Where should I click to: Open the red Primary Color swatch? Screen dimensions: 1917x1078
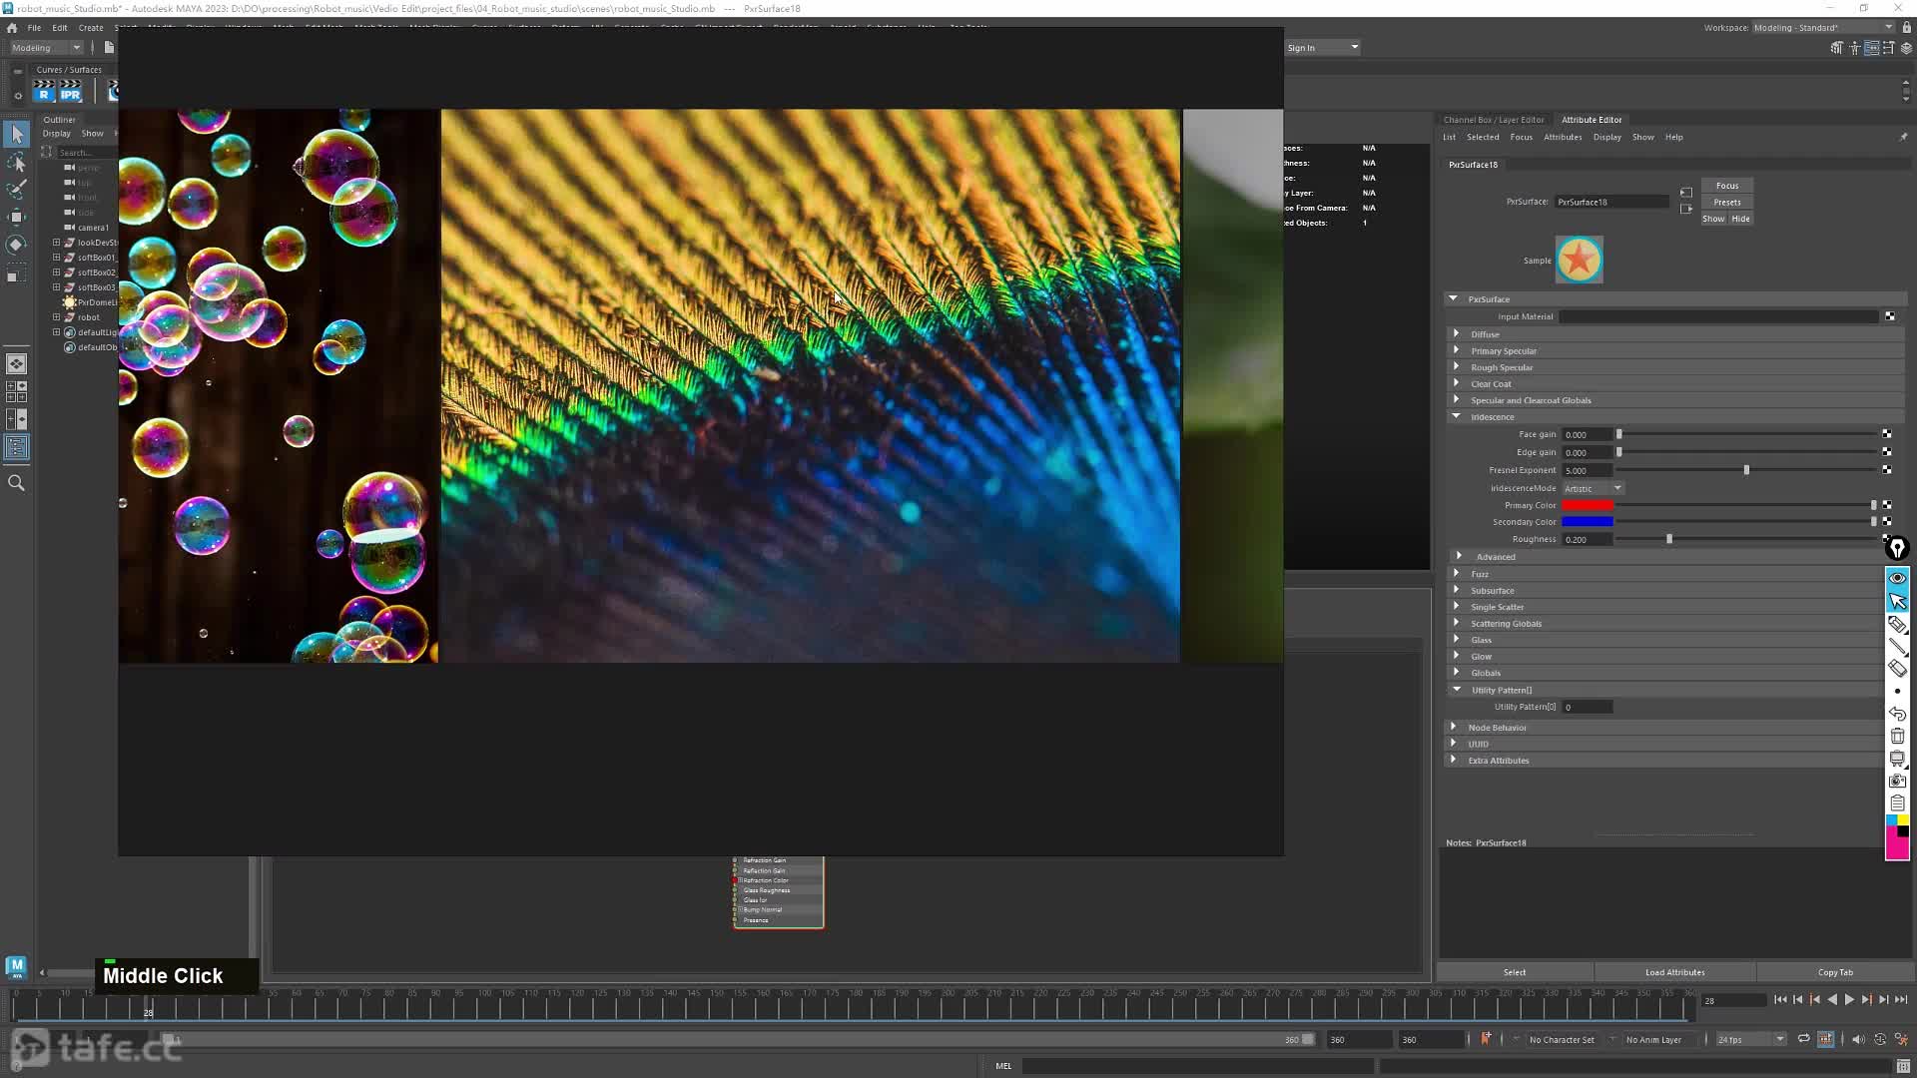(x=1588, y=505)
